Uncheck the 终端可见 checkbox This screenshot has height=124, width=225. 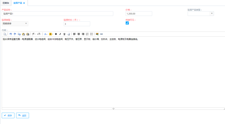[x=127, y=23]
